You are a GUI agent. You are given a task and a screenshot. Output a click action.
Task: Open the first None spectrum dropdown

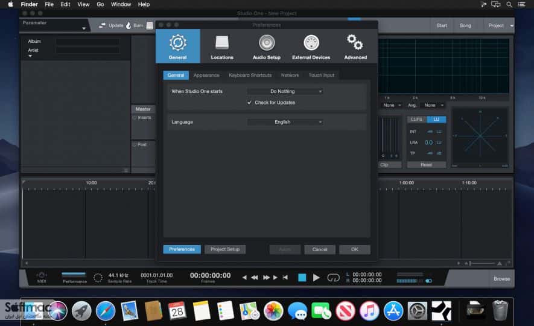click(x=392, y=105)
